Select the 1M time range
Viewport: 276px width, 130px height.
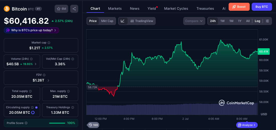click(231, 21)
